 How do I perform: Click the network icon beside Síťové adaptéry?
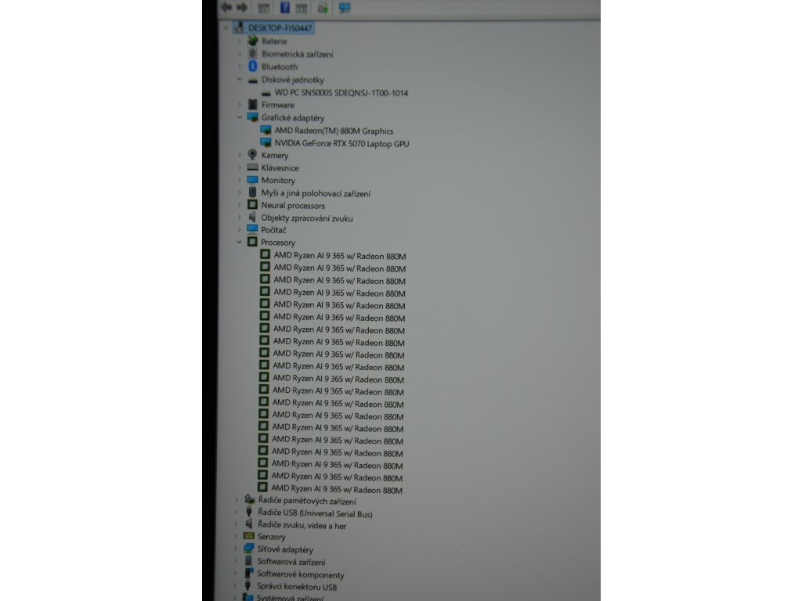(248, 549)
